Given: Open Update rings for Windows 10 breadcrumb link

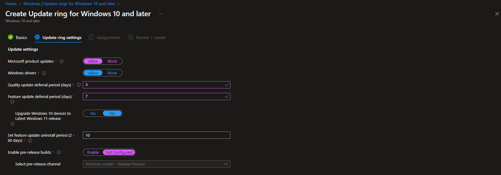Looking at the screenshot, I should click(x=69, y=4).
